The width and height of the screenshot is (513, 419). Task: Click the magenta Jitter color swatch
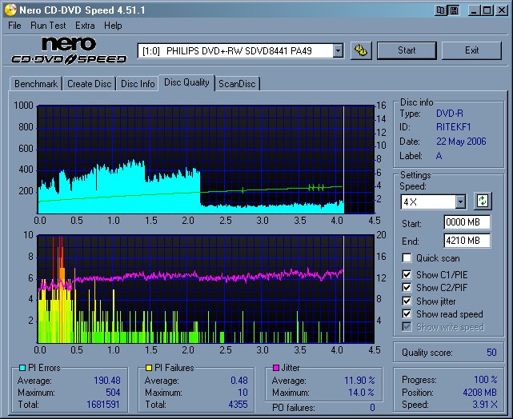276,368
